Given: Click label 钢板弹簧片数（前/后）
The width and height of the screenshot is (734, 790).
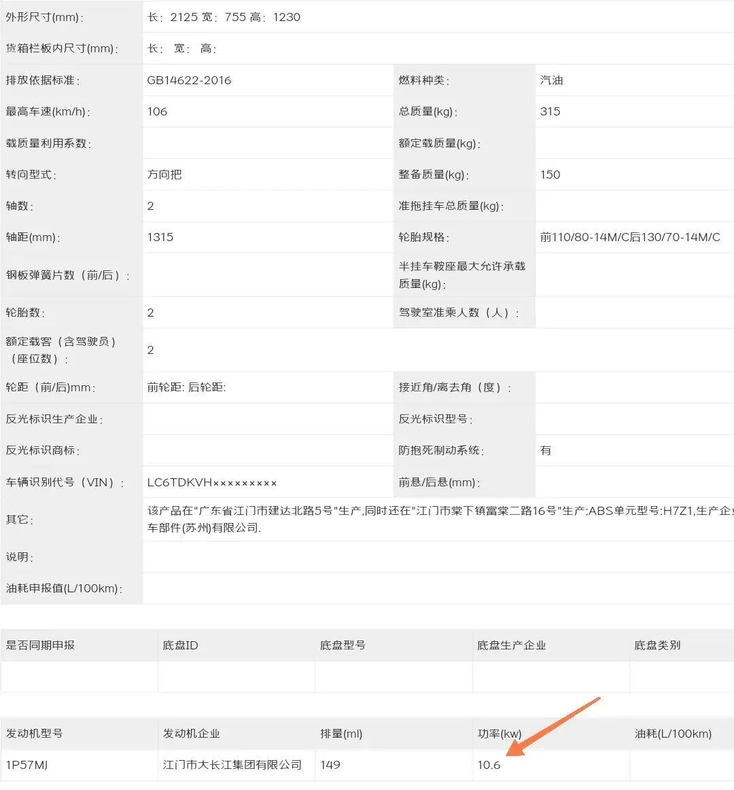Looking at the screenshot, I should [x=67, y=275].
